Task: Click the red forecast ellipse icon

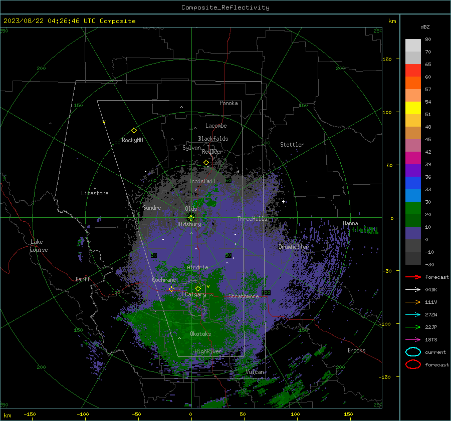Action: (413, 364)
